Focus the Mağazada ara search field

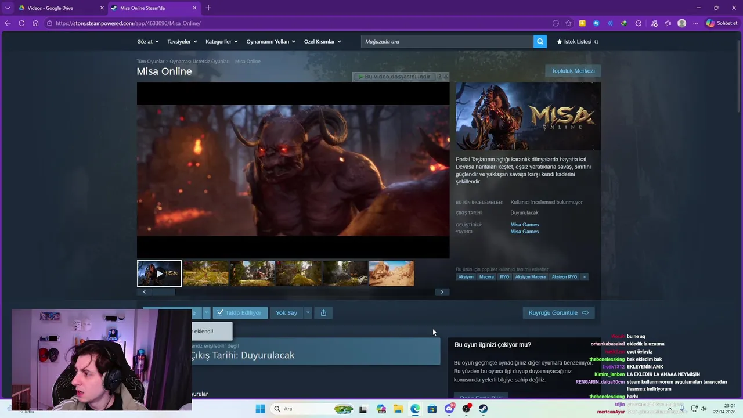pyautogui.click(x=447, y=41)
